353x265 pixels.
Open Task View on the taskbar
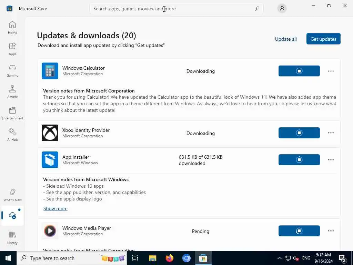coord(135,258)
